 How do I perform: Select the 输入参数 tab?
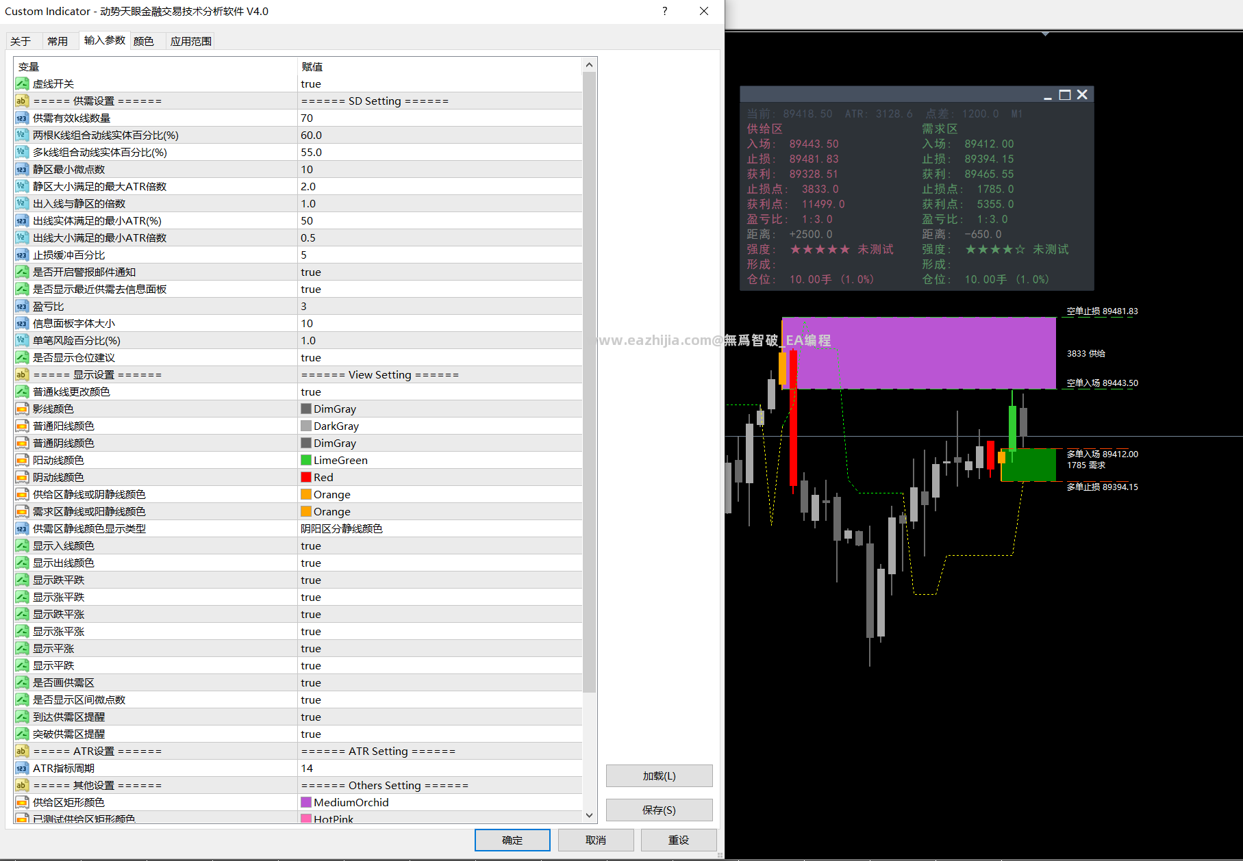tap(105, 40)
